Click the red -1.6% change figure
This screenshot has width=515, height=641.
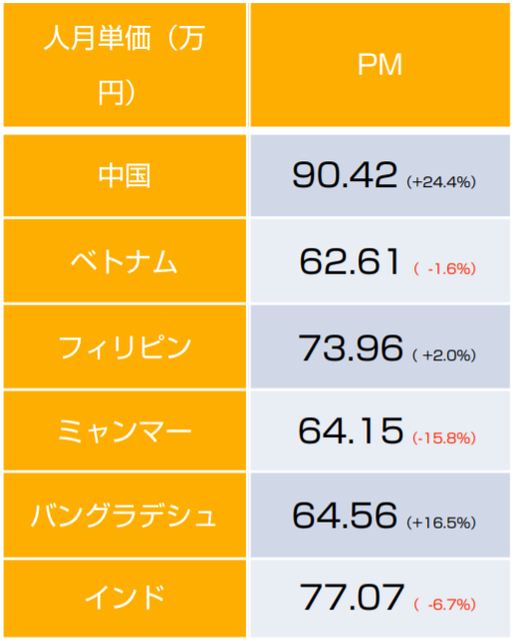coord(444,269)
